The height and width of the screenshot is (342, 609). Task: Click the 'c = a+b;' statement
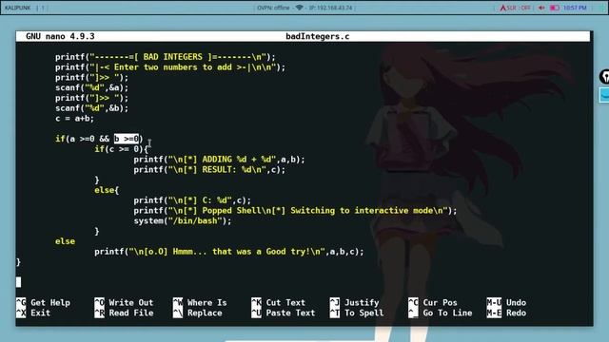(74, 119)
